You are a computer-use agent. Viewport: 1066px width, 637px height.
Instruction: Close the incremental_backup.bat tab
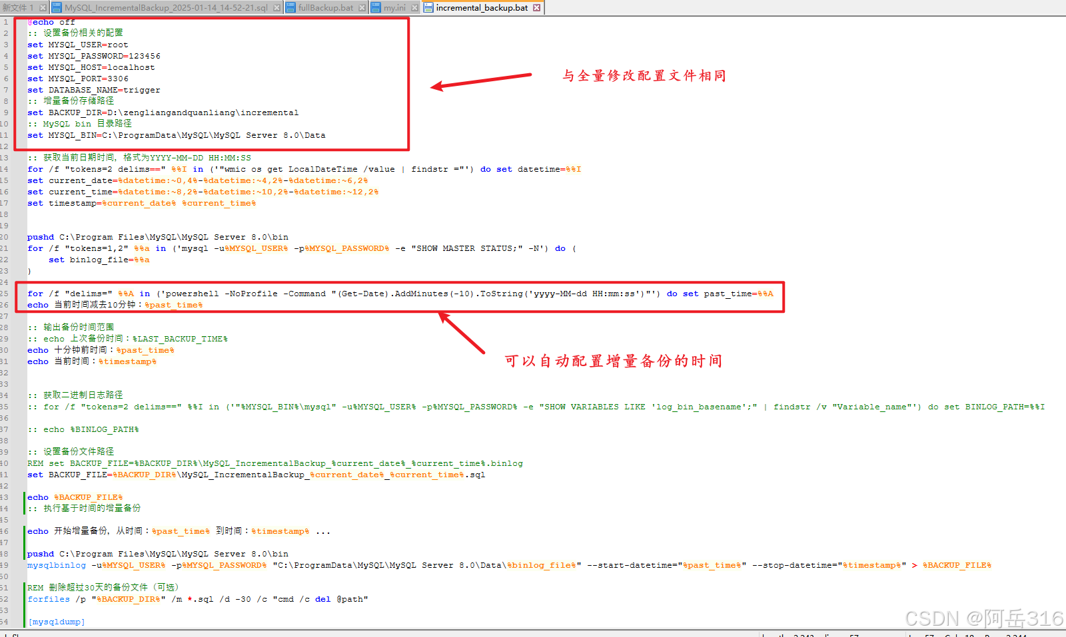[536, 8]
